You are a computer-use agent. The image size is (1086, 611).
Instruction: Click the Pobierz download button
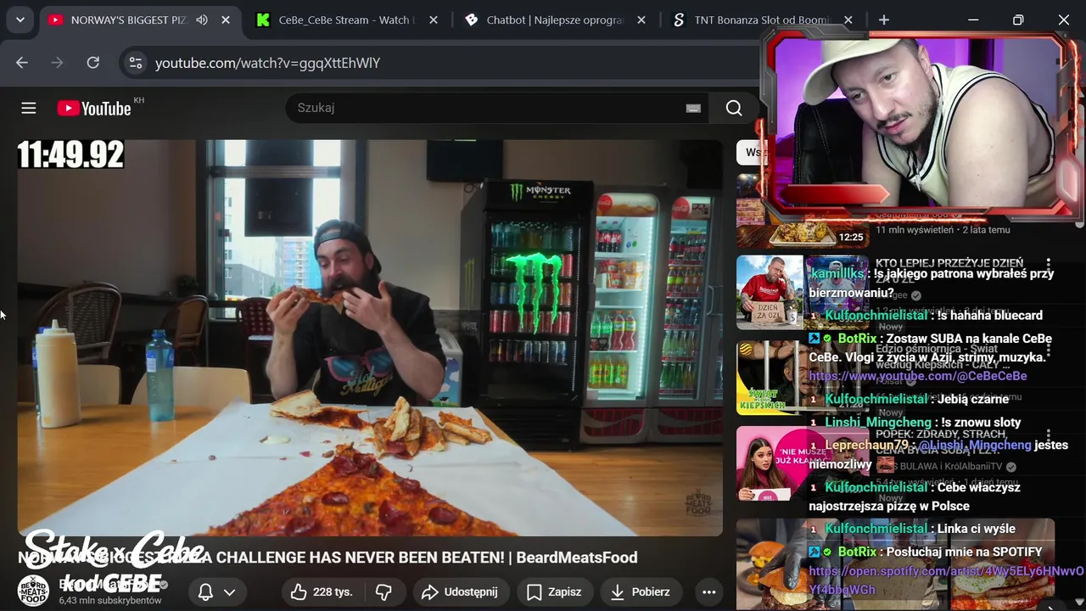coord(641,591)
